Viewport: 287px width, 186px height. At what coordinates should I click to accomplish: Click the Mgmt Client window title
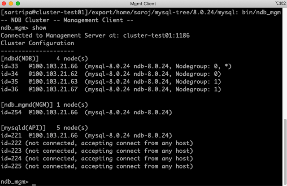pyautogui.click(x=143, y=4)
